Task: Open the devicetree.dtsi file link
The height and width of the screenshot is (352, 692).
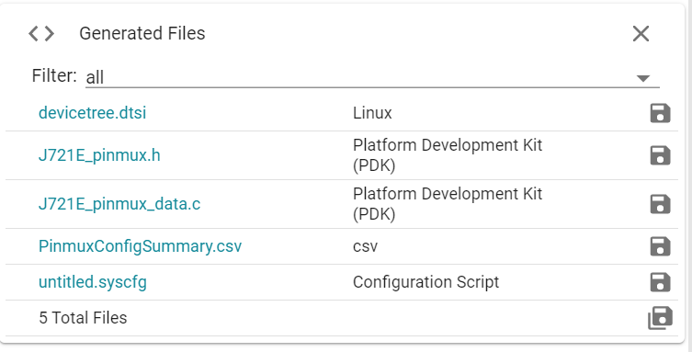Action: [x=92, y=113]
